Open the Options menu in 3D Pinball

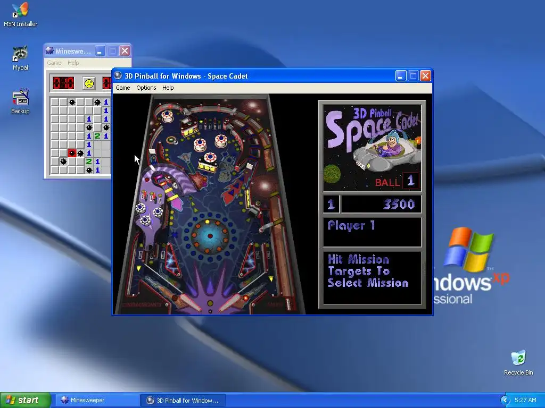tap(146, 88)
